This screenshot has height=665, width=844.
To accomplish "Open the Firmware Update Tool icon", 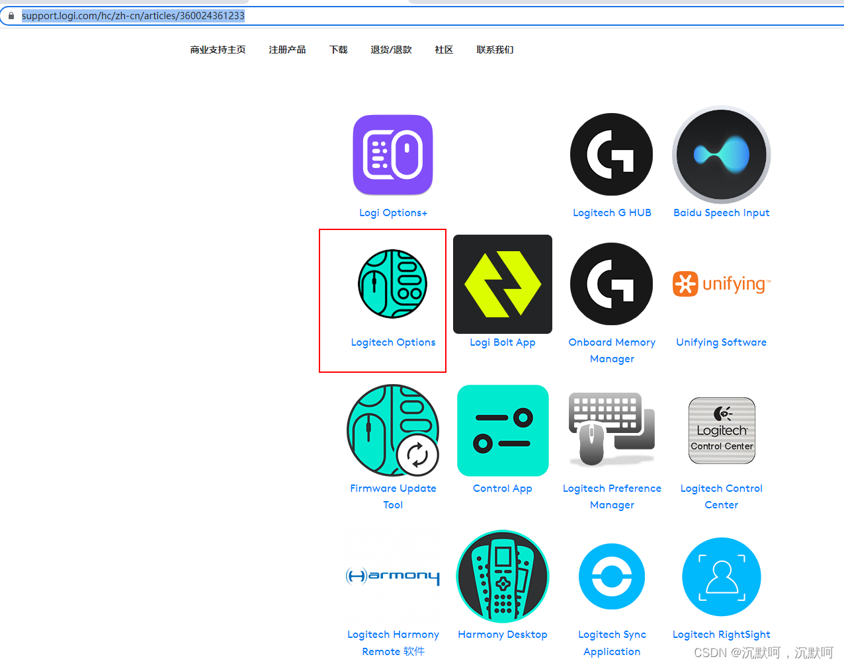I will coord(393,430).
